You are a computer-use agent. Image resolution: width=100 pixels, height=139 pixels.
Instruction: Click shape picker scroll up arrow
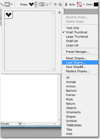tap(53, 13)
